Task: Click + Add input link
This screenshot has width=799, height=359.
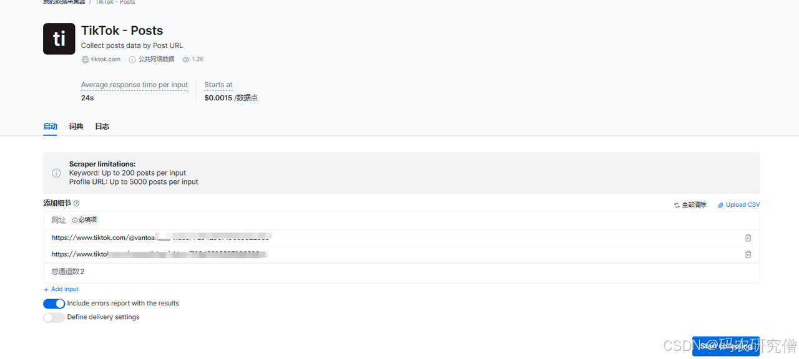Action: (x=61, y=289)
